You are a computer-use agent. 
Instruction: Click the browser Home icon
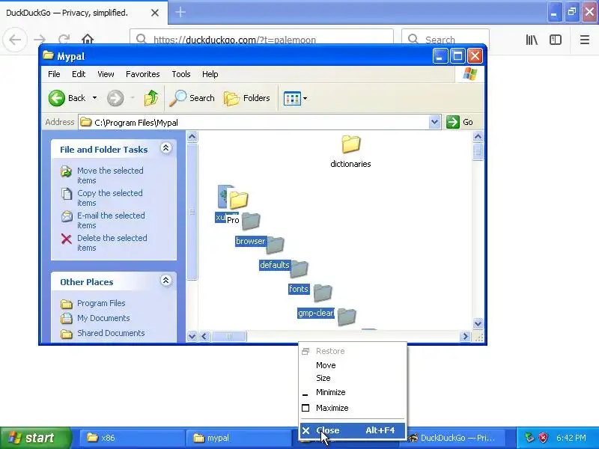[x=88, y=40]
